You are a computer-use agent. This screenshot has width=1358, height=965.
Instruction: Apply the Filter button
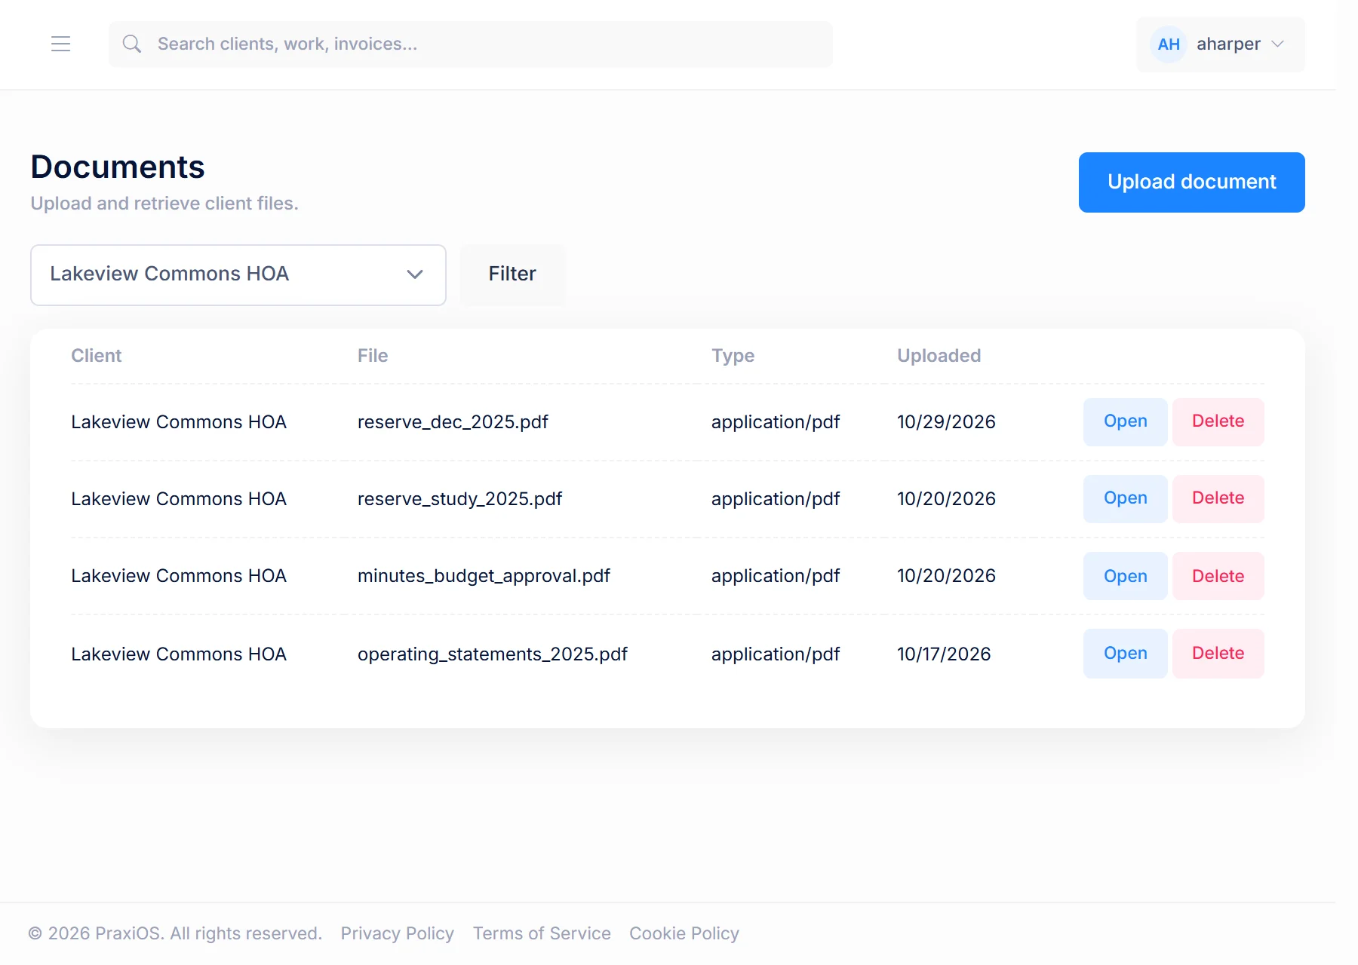512,274
